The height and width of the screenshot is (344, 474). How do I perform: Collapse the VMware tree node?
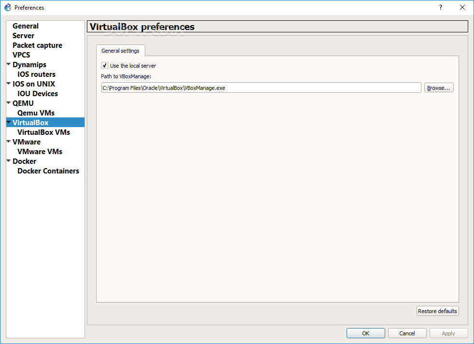tap(9, 142)
